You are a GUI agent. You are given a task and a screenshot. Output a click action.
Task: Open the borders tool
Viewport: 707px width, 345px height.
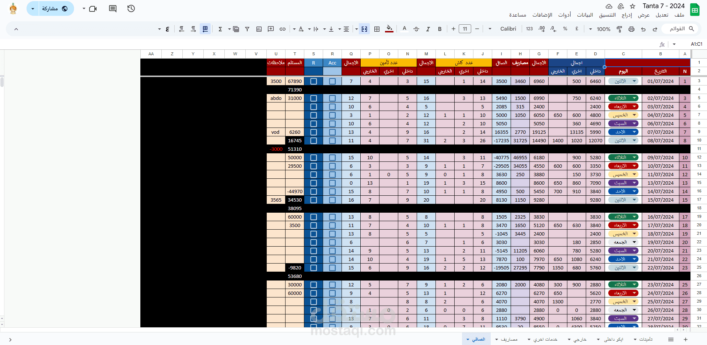377,29
